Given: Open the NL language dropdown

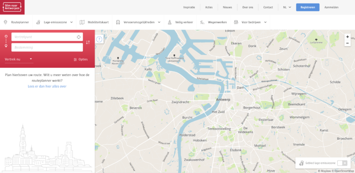Looking at the screenshot, I should coord(287,7).
